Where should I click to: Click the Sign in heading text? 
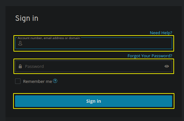[x=27, y=18]
